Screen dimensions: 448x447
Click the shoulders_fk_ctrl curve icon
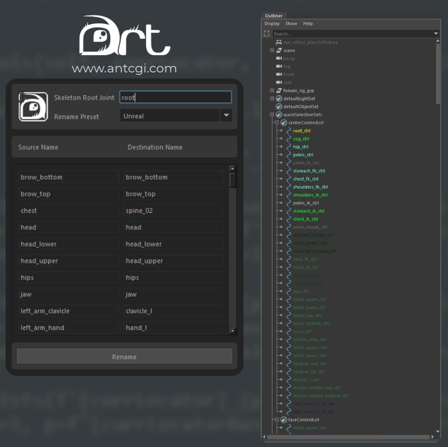(x=289, y=187)
